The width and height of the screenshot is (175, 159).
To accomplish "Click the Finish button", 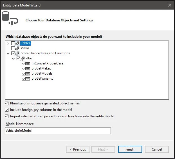I will 130,149.
